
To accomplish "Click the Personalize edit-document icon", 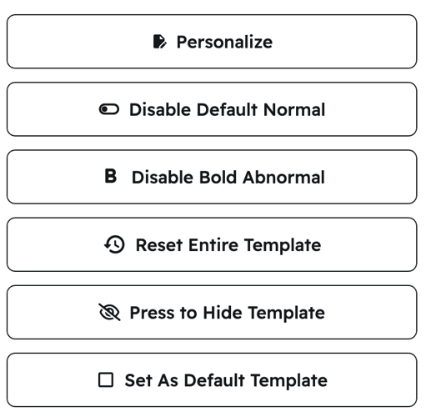I will click(x=160, y=42).
